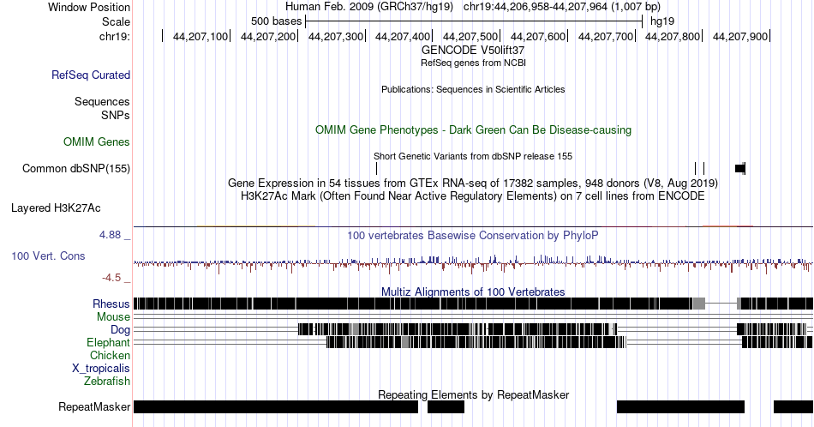814x427 pixels.
Task: Select the Dog alignment label
Action: pyautogui.click(x=121, y=329)
